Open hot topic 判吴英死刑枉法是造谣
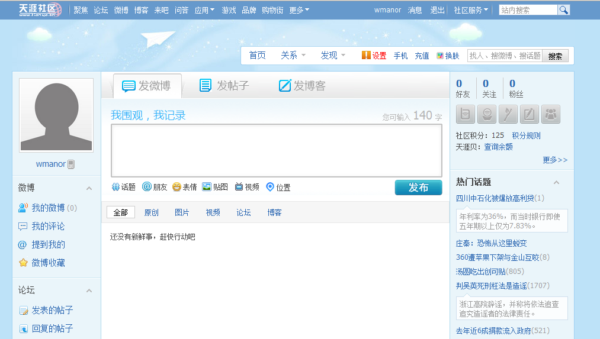This screenshot has width=600, height=339. coord(492,286)
